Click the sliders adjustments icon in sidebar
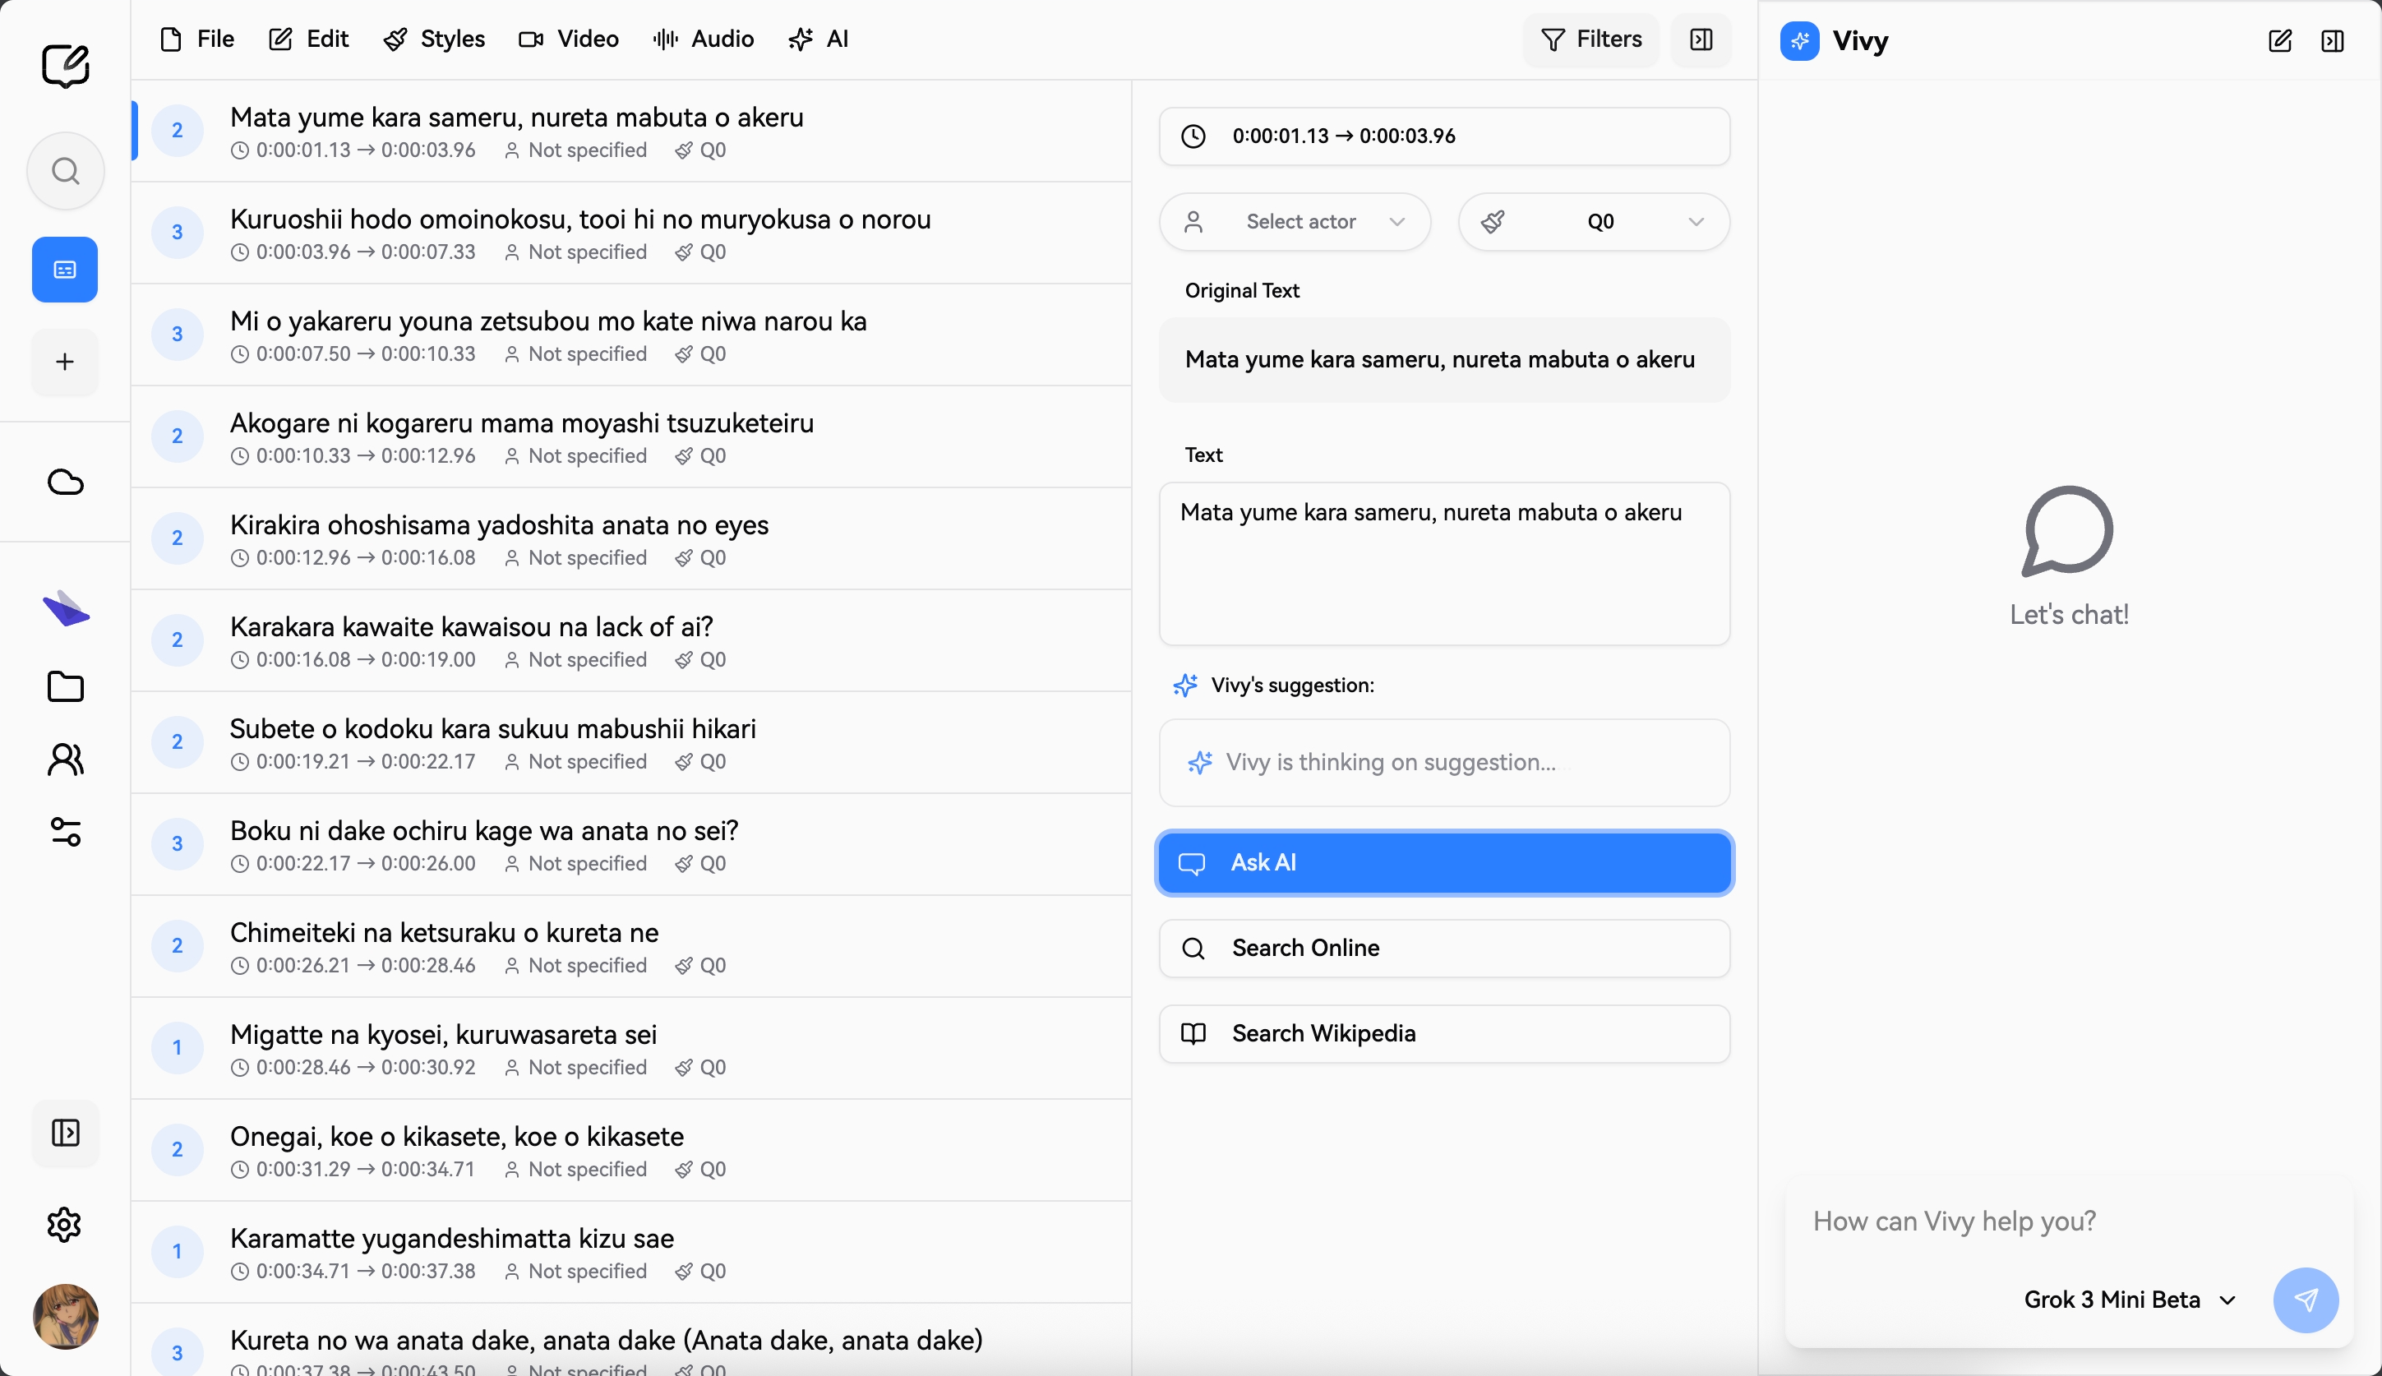Viewport: 2382px width, 1376px height. pos(65,832)
